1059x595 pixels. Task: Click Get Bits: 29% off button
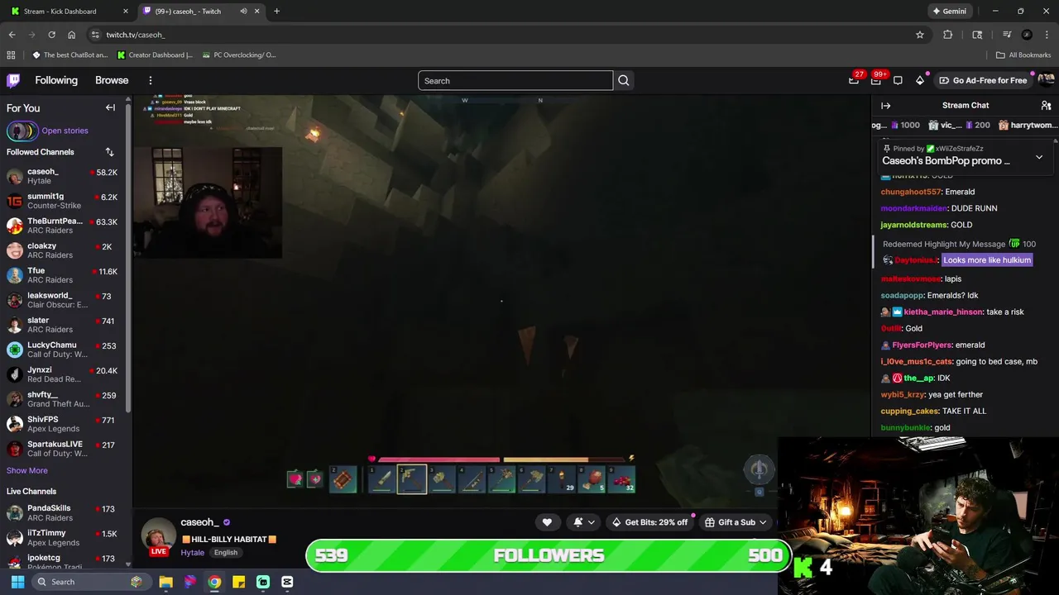click(649, 522)
